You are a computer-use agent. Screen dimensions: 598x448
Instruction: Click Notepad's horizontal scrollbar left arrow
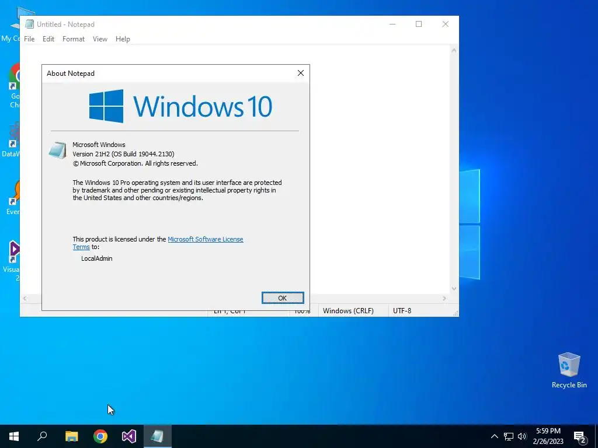25,298
